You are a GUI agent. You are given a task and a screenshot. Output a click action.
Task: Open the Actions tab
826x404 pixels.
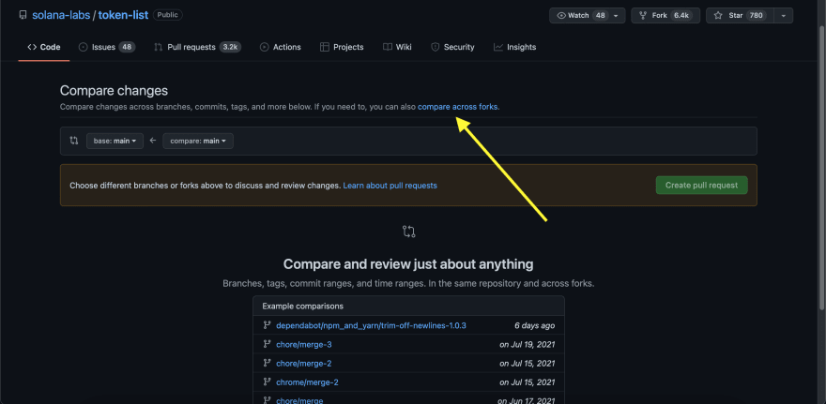[281, 48]
